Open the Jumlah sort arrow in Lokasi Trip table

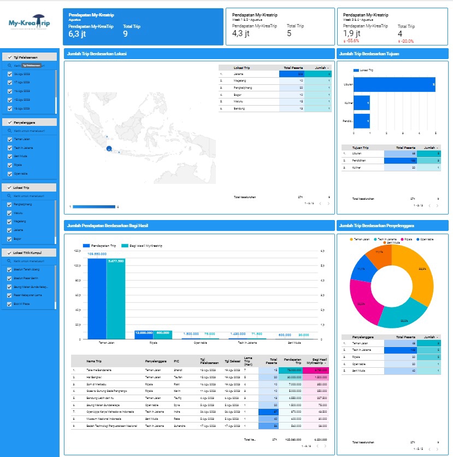pyautogui.click(x=327, y=68)
